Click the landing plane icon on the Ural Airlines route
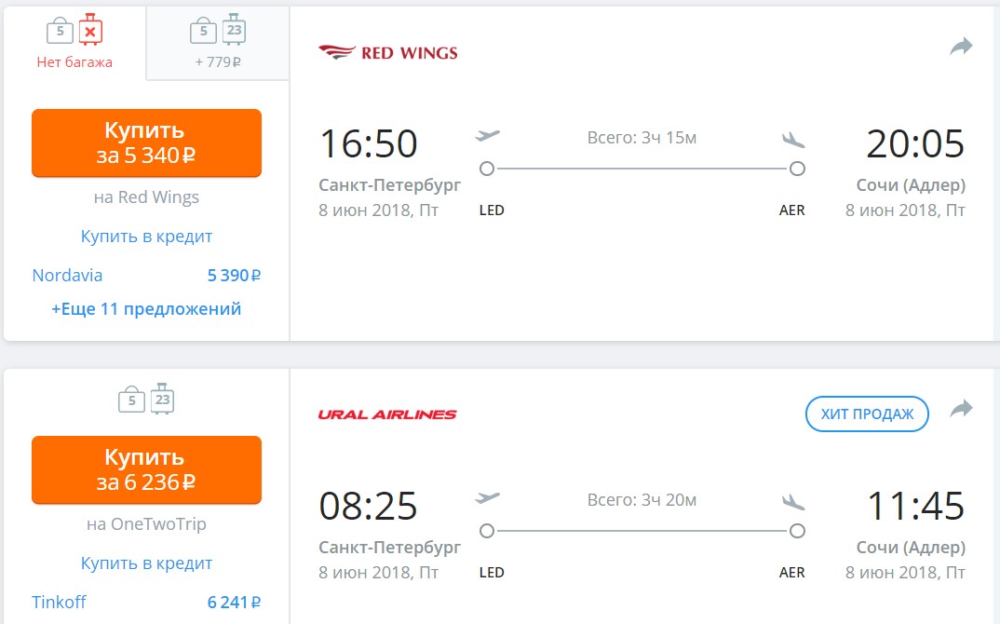Image resolution: width=1000 pixels, height=624 pixels. click(793, 502)
